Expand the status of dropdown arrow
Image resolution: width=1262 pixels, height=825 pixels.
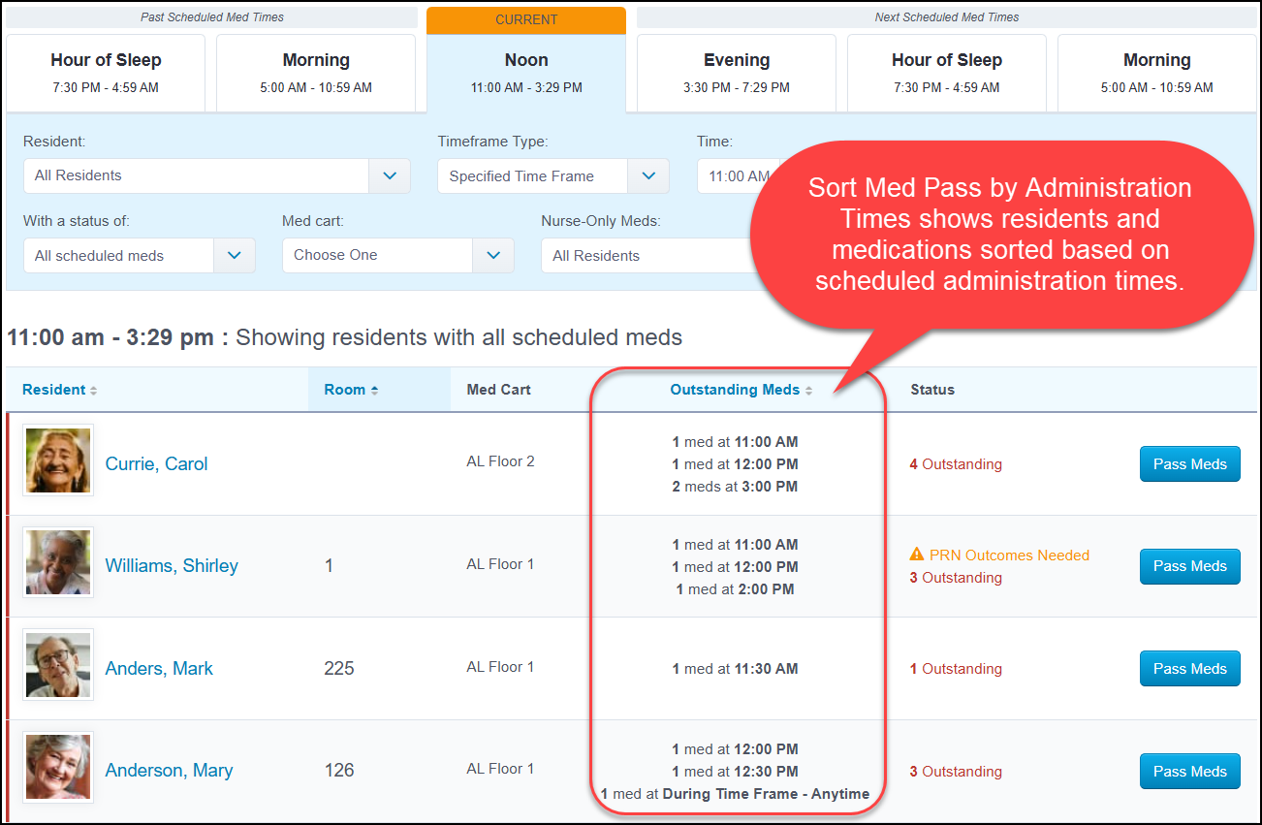235,256
